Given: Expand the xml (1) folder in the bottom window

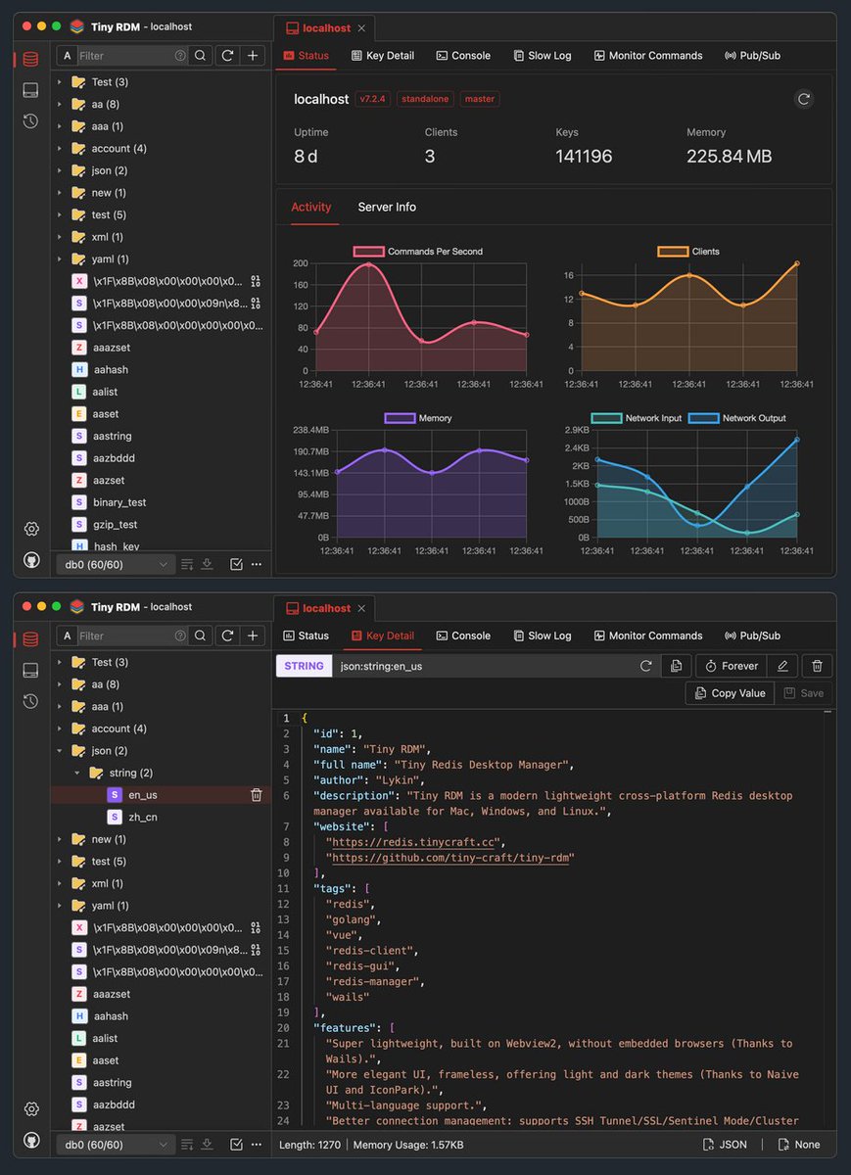Looking at the screenshot, I should [x=60, y=883].
